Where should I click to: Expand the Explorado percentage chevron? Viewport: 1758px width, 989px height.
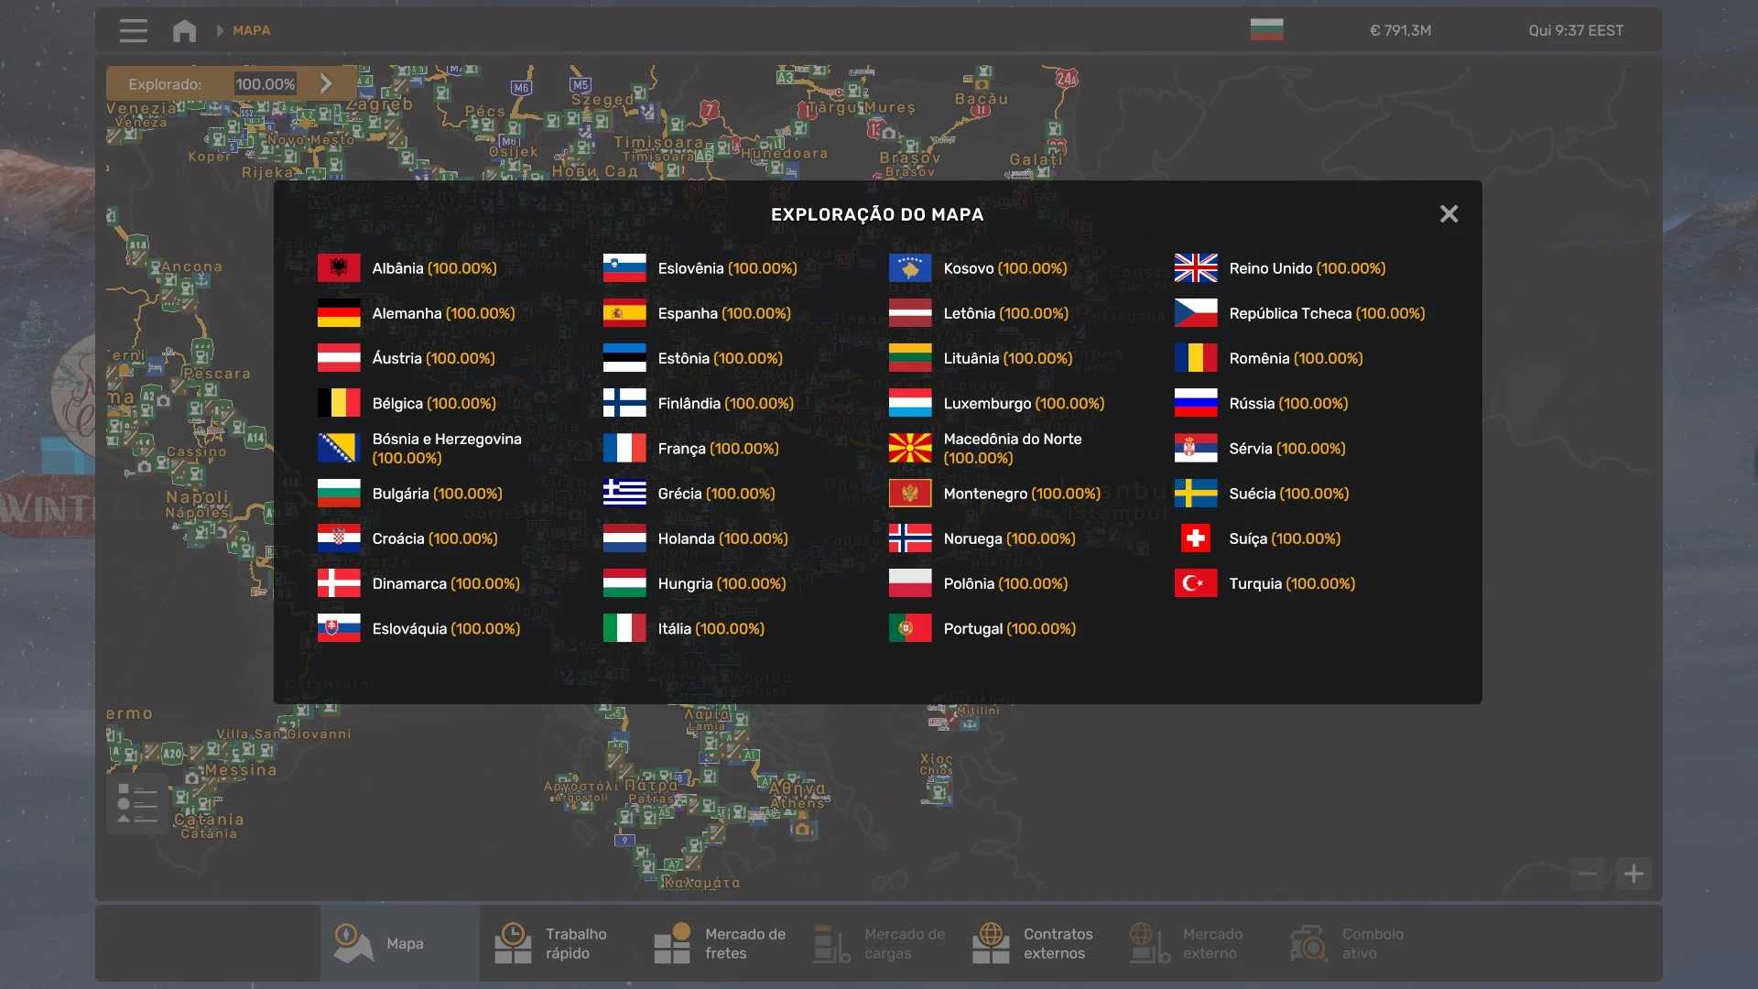coord(326,83)
